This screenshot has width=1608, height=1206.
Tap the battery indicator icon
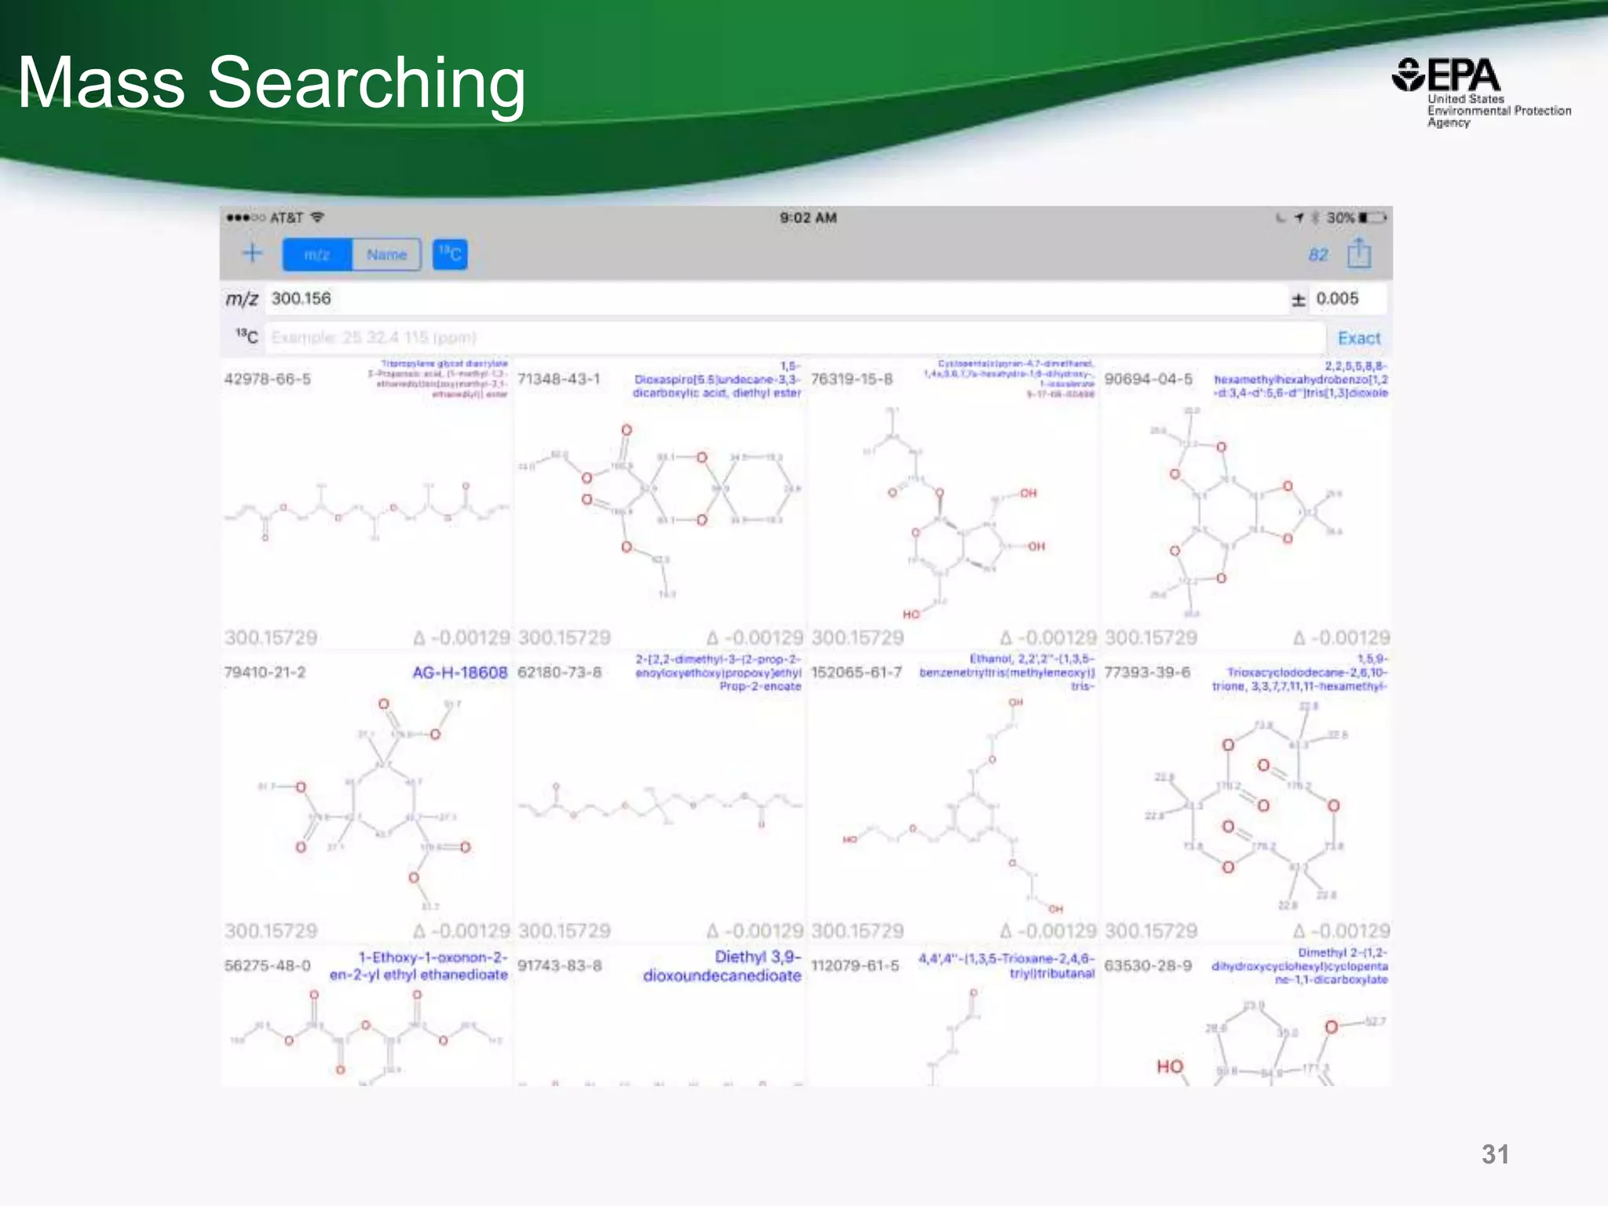[1372, 217]
